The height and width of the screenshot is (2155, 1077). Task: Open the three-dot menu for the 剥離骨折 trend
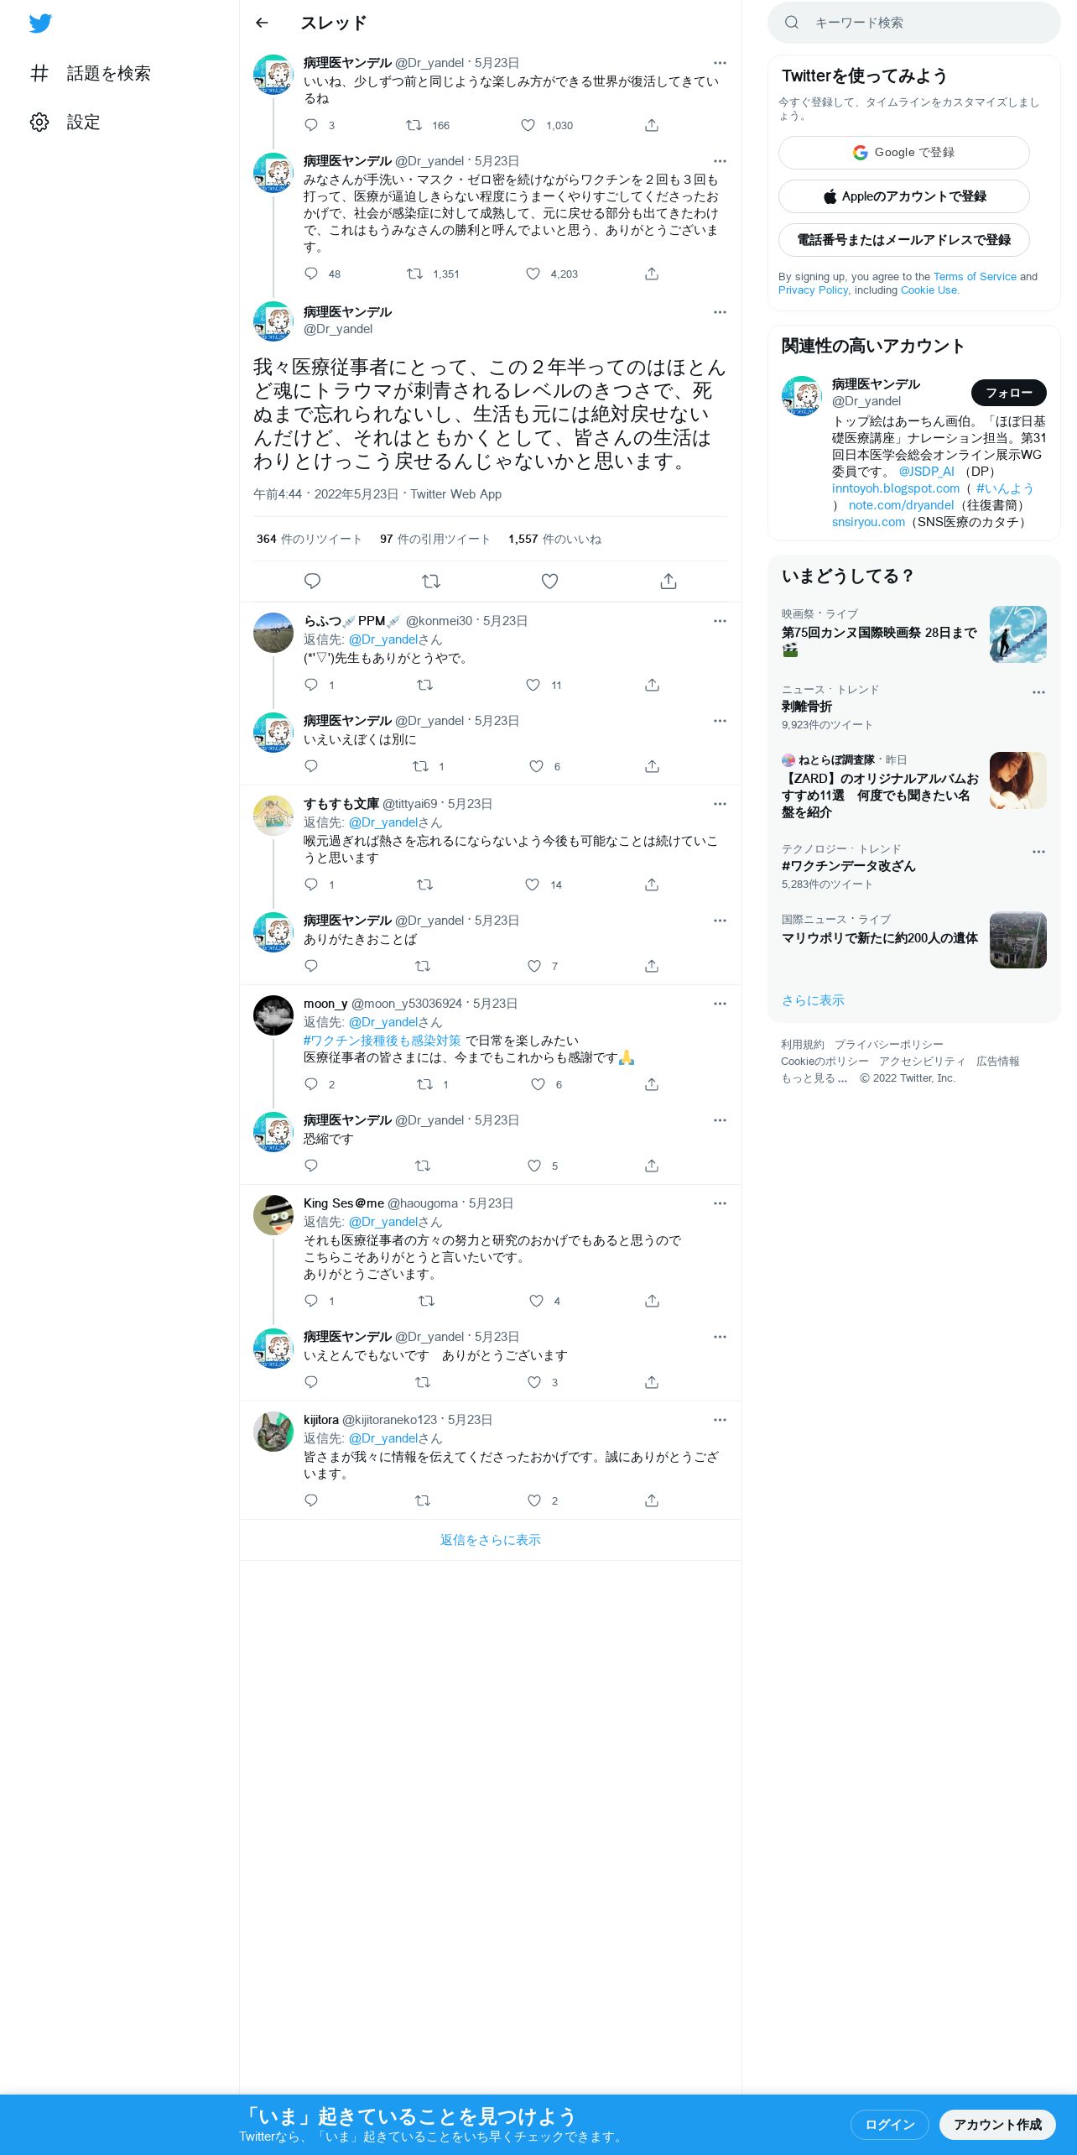1038,692
